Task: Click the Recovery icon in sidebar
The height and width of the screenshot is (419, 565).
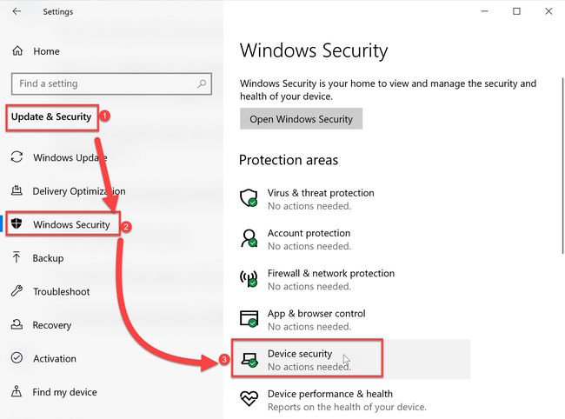Action: (17, 325)
